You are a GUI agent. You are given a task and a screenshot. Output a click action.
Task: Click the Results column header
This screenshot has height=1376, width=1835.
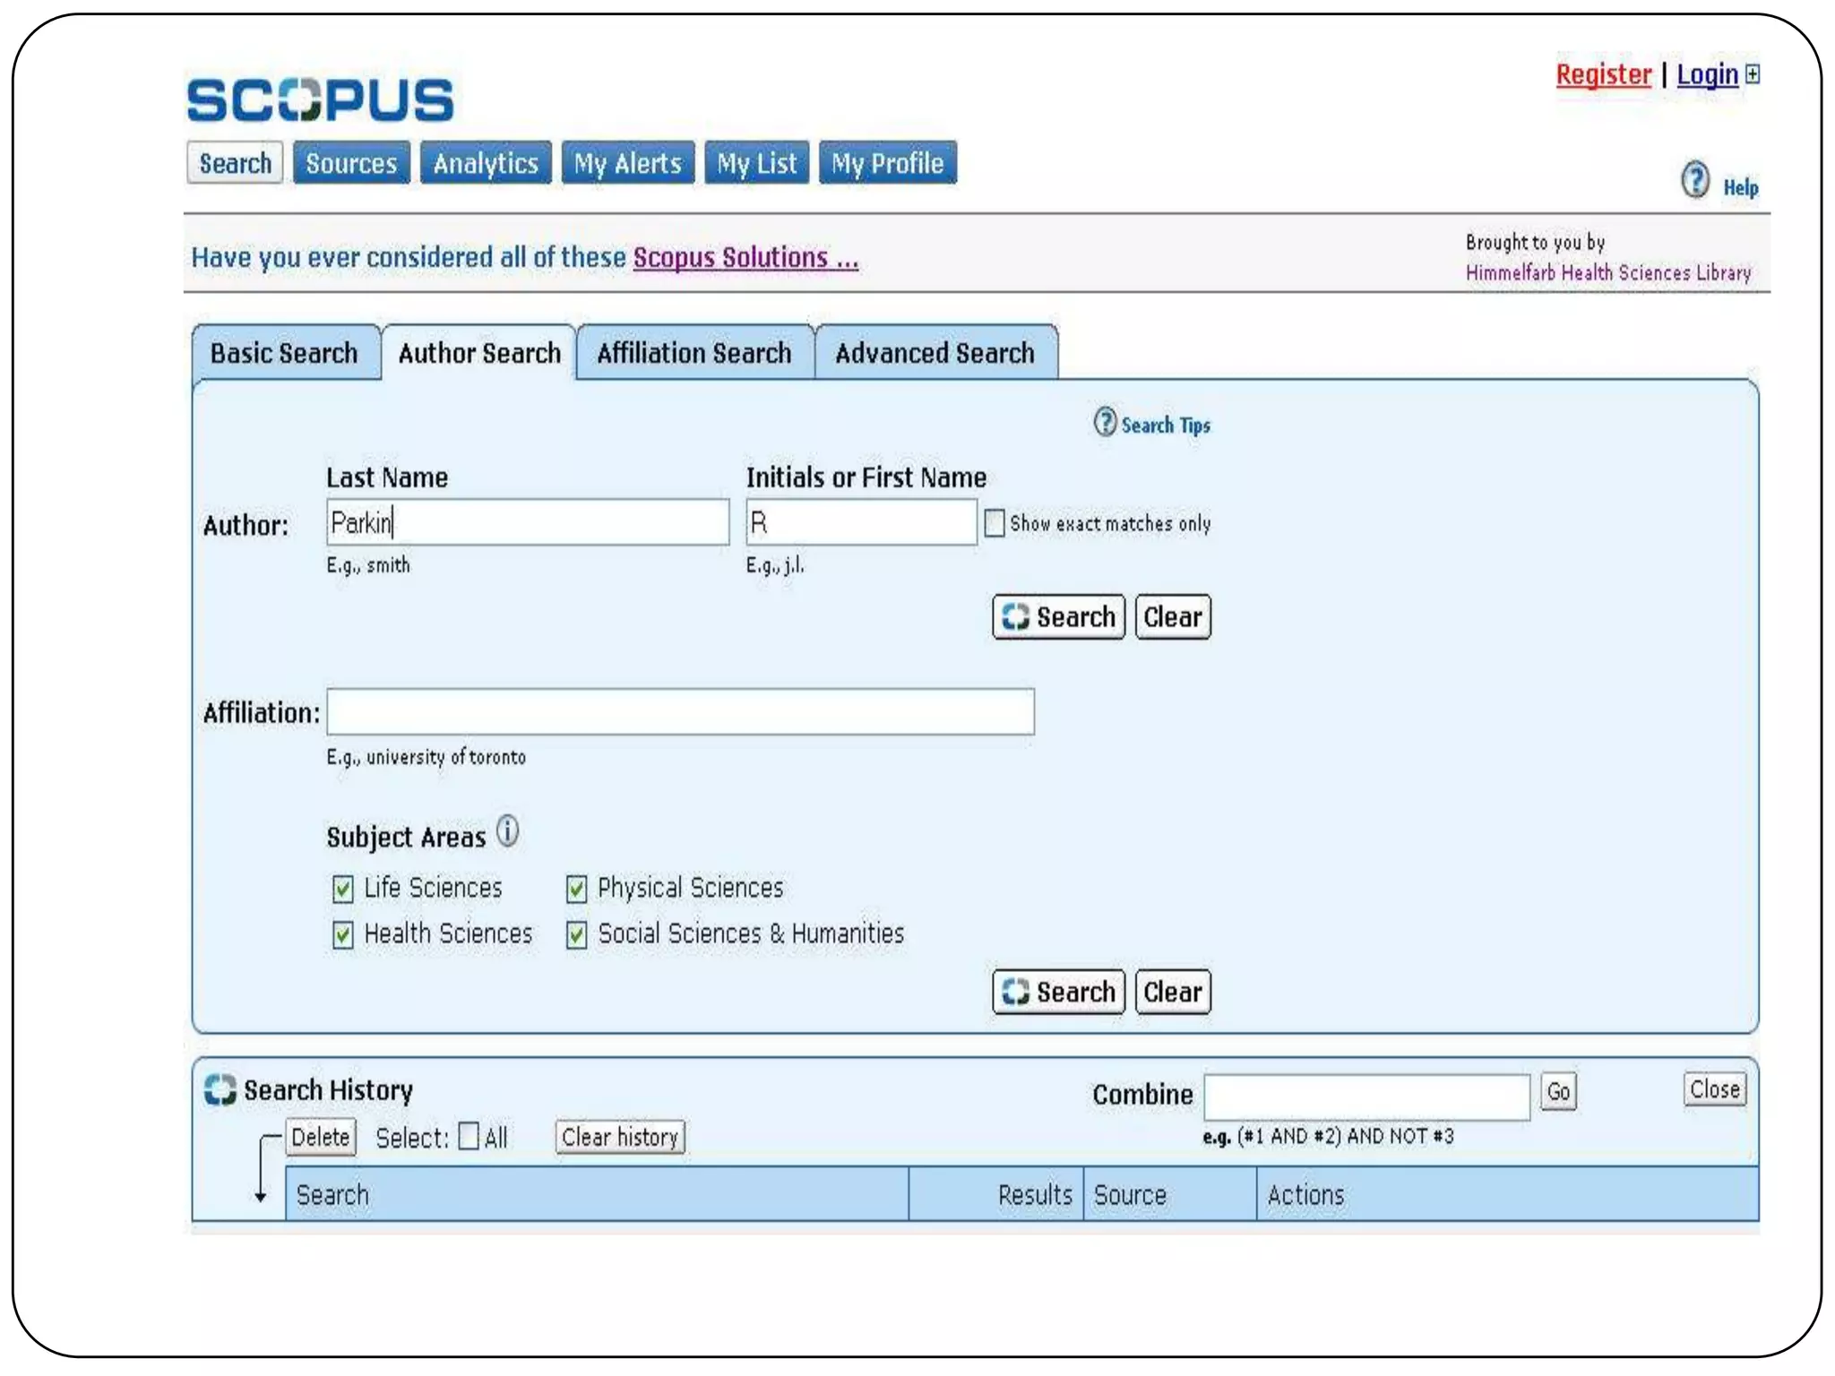pos(996,1194)
